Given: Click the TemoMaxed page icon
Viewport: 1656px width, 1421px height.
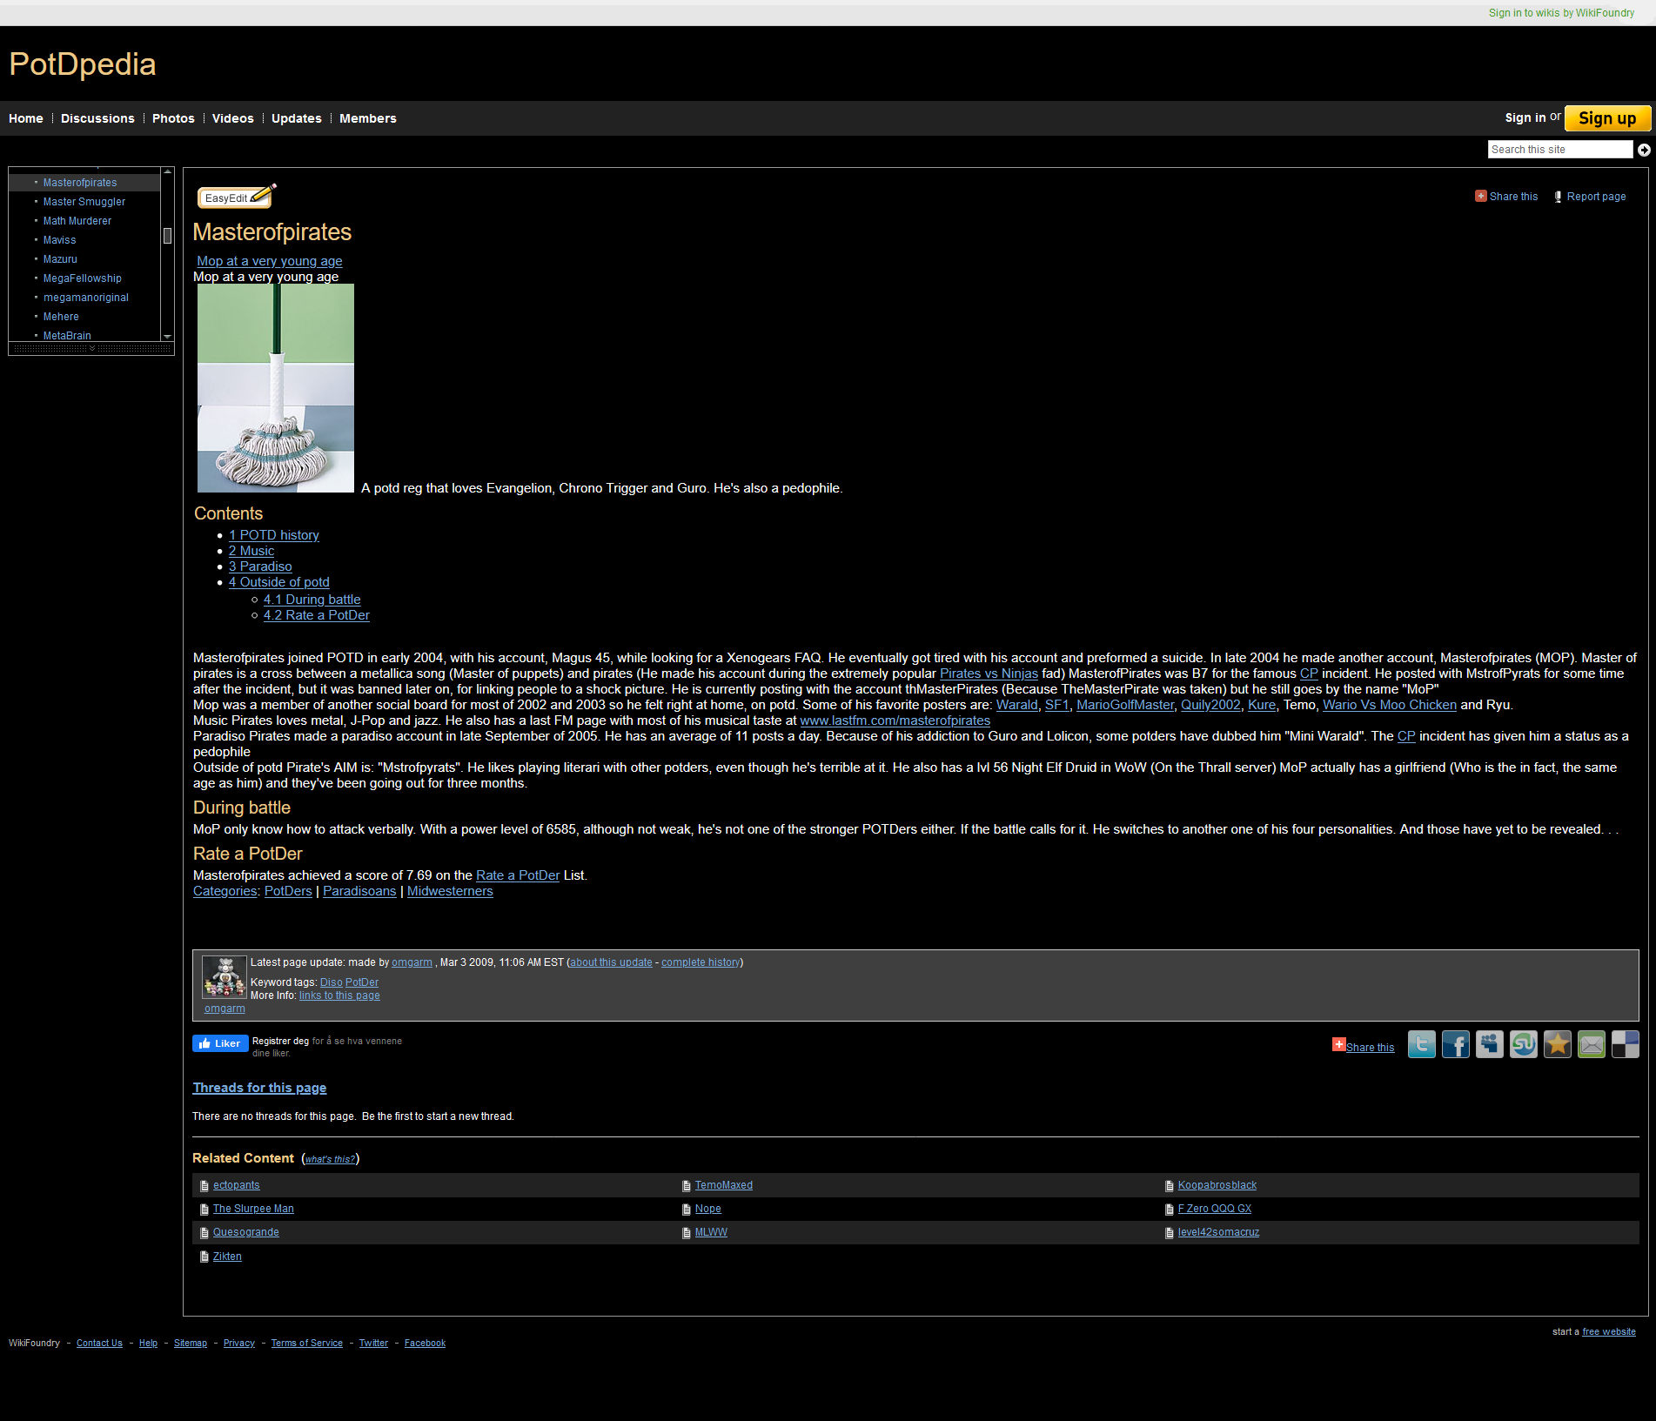Looking at the screenshot, I should point(687,1185).
